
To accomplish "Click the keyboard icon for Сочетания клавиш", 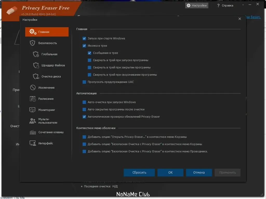I will (33, 132).
